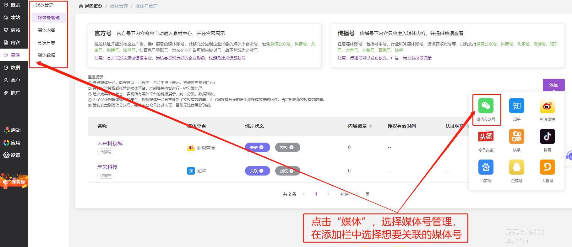Pick the Baijiahao (百家号) icon

(x=486, y=167)
